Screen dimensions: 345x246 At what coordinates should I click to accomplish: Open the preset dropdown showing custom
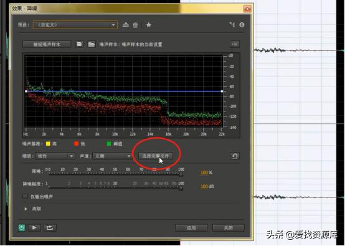coord(75,25)
